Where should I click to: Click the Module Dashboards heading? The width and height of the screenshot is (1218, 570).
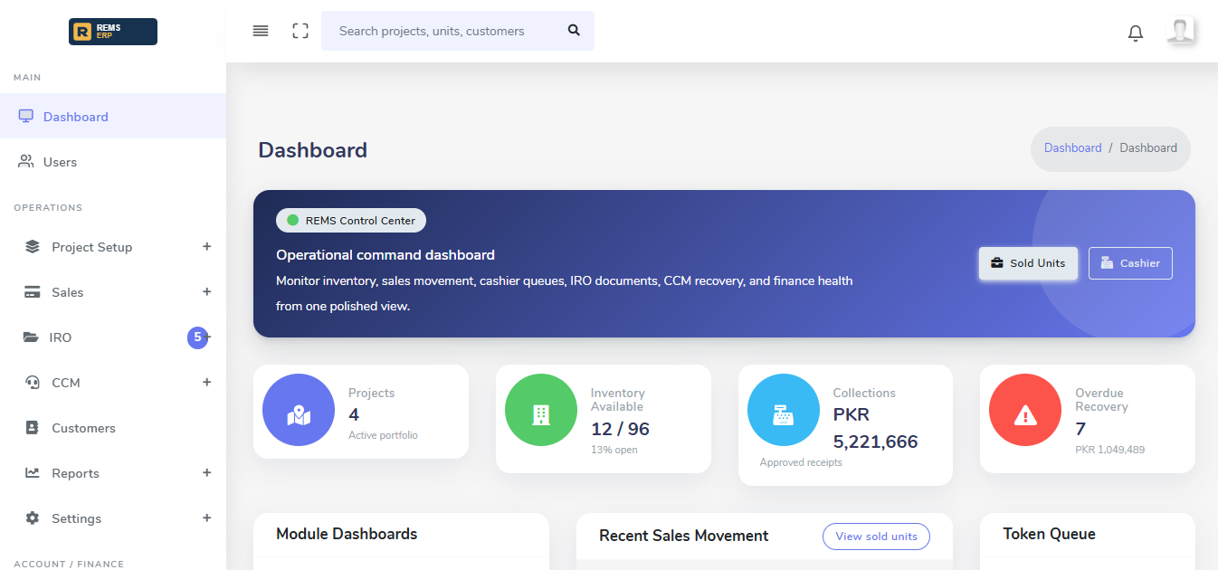(x=347, y=534)
